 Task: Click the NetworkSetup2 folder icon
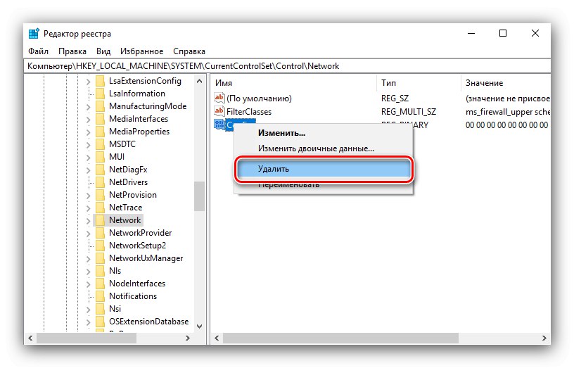click(x=100, y=246)
